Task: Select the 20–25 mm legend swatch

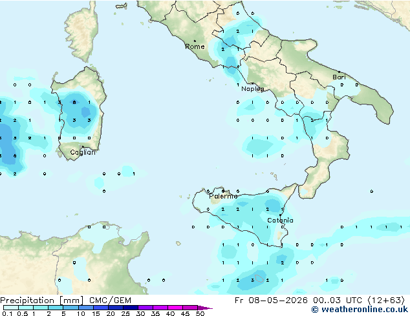Action: [115, 308]
